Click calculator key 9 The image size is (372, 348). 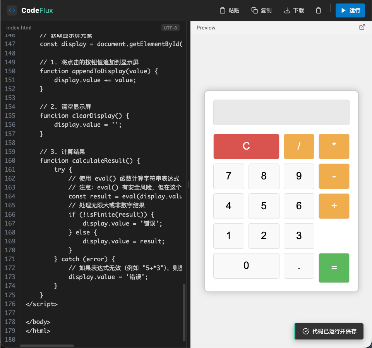299,176
